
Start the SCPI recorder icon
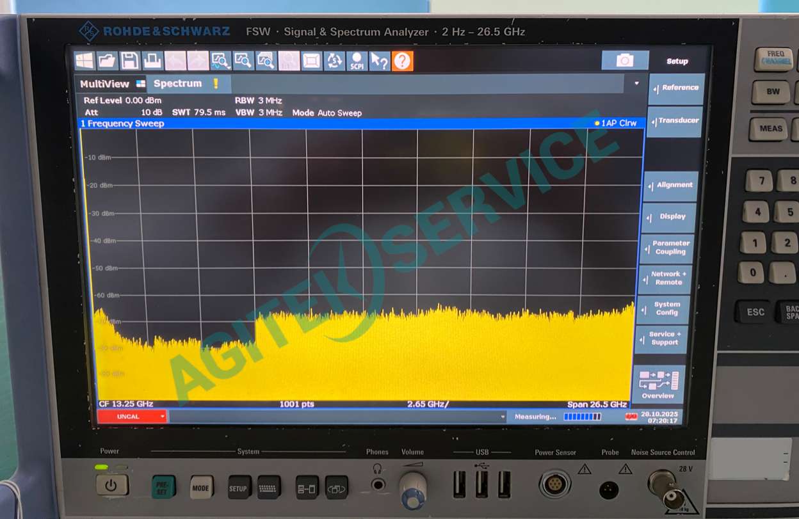point(357,61)
